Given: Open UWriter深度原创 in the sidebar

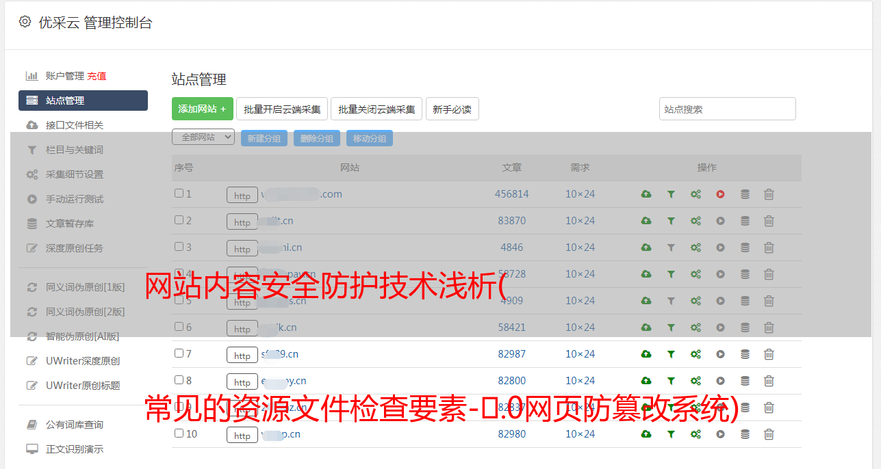Looking at the screenshot, I should (x=83, y=361).
